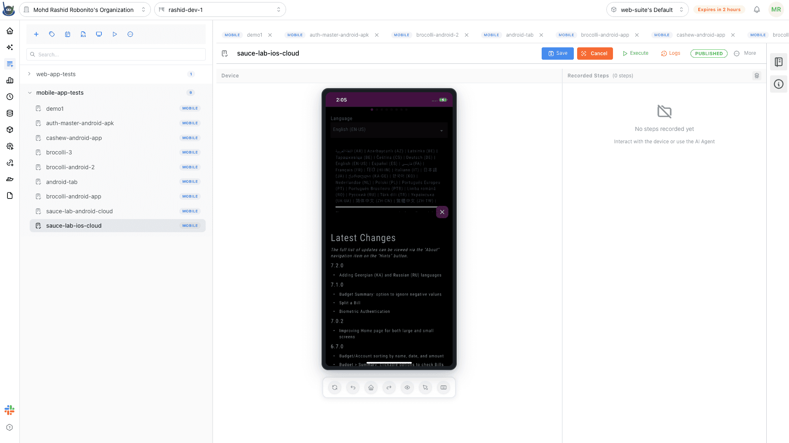Close the demo1 tab
Image resolution: width=789 pixels, height=443 pixels.
click(x=270, y=35)
